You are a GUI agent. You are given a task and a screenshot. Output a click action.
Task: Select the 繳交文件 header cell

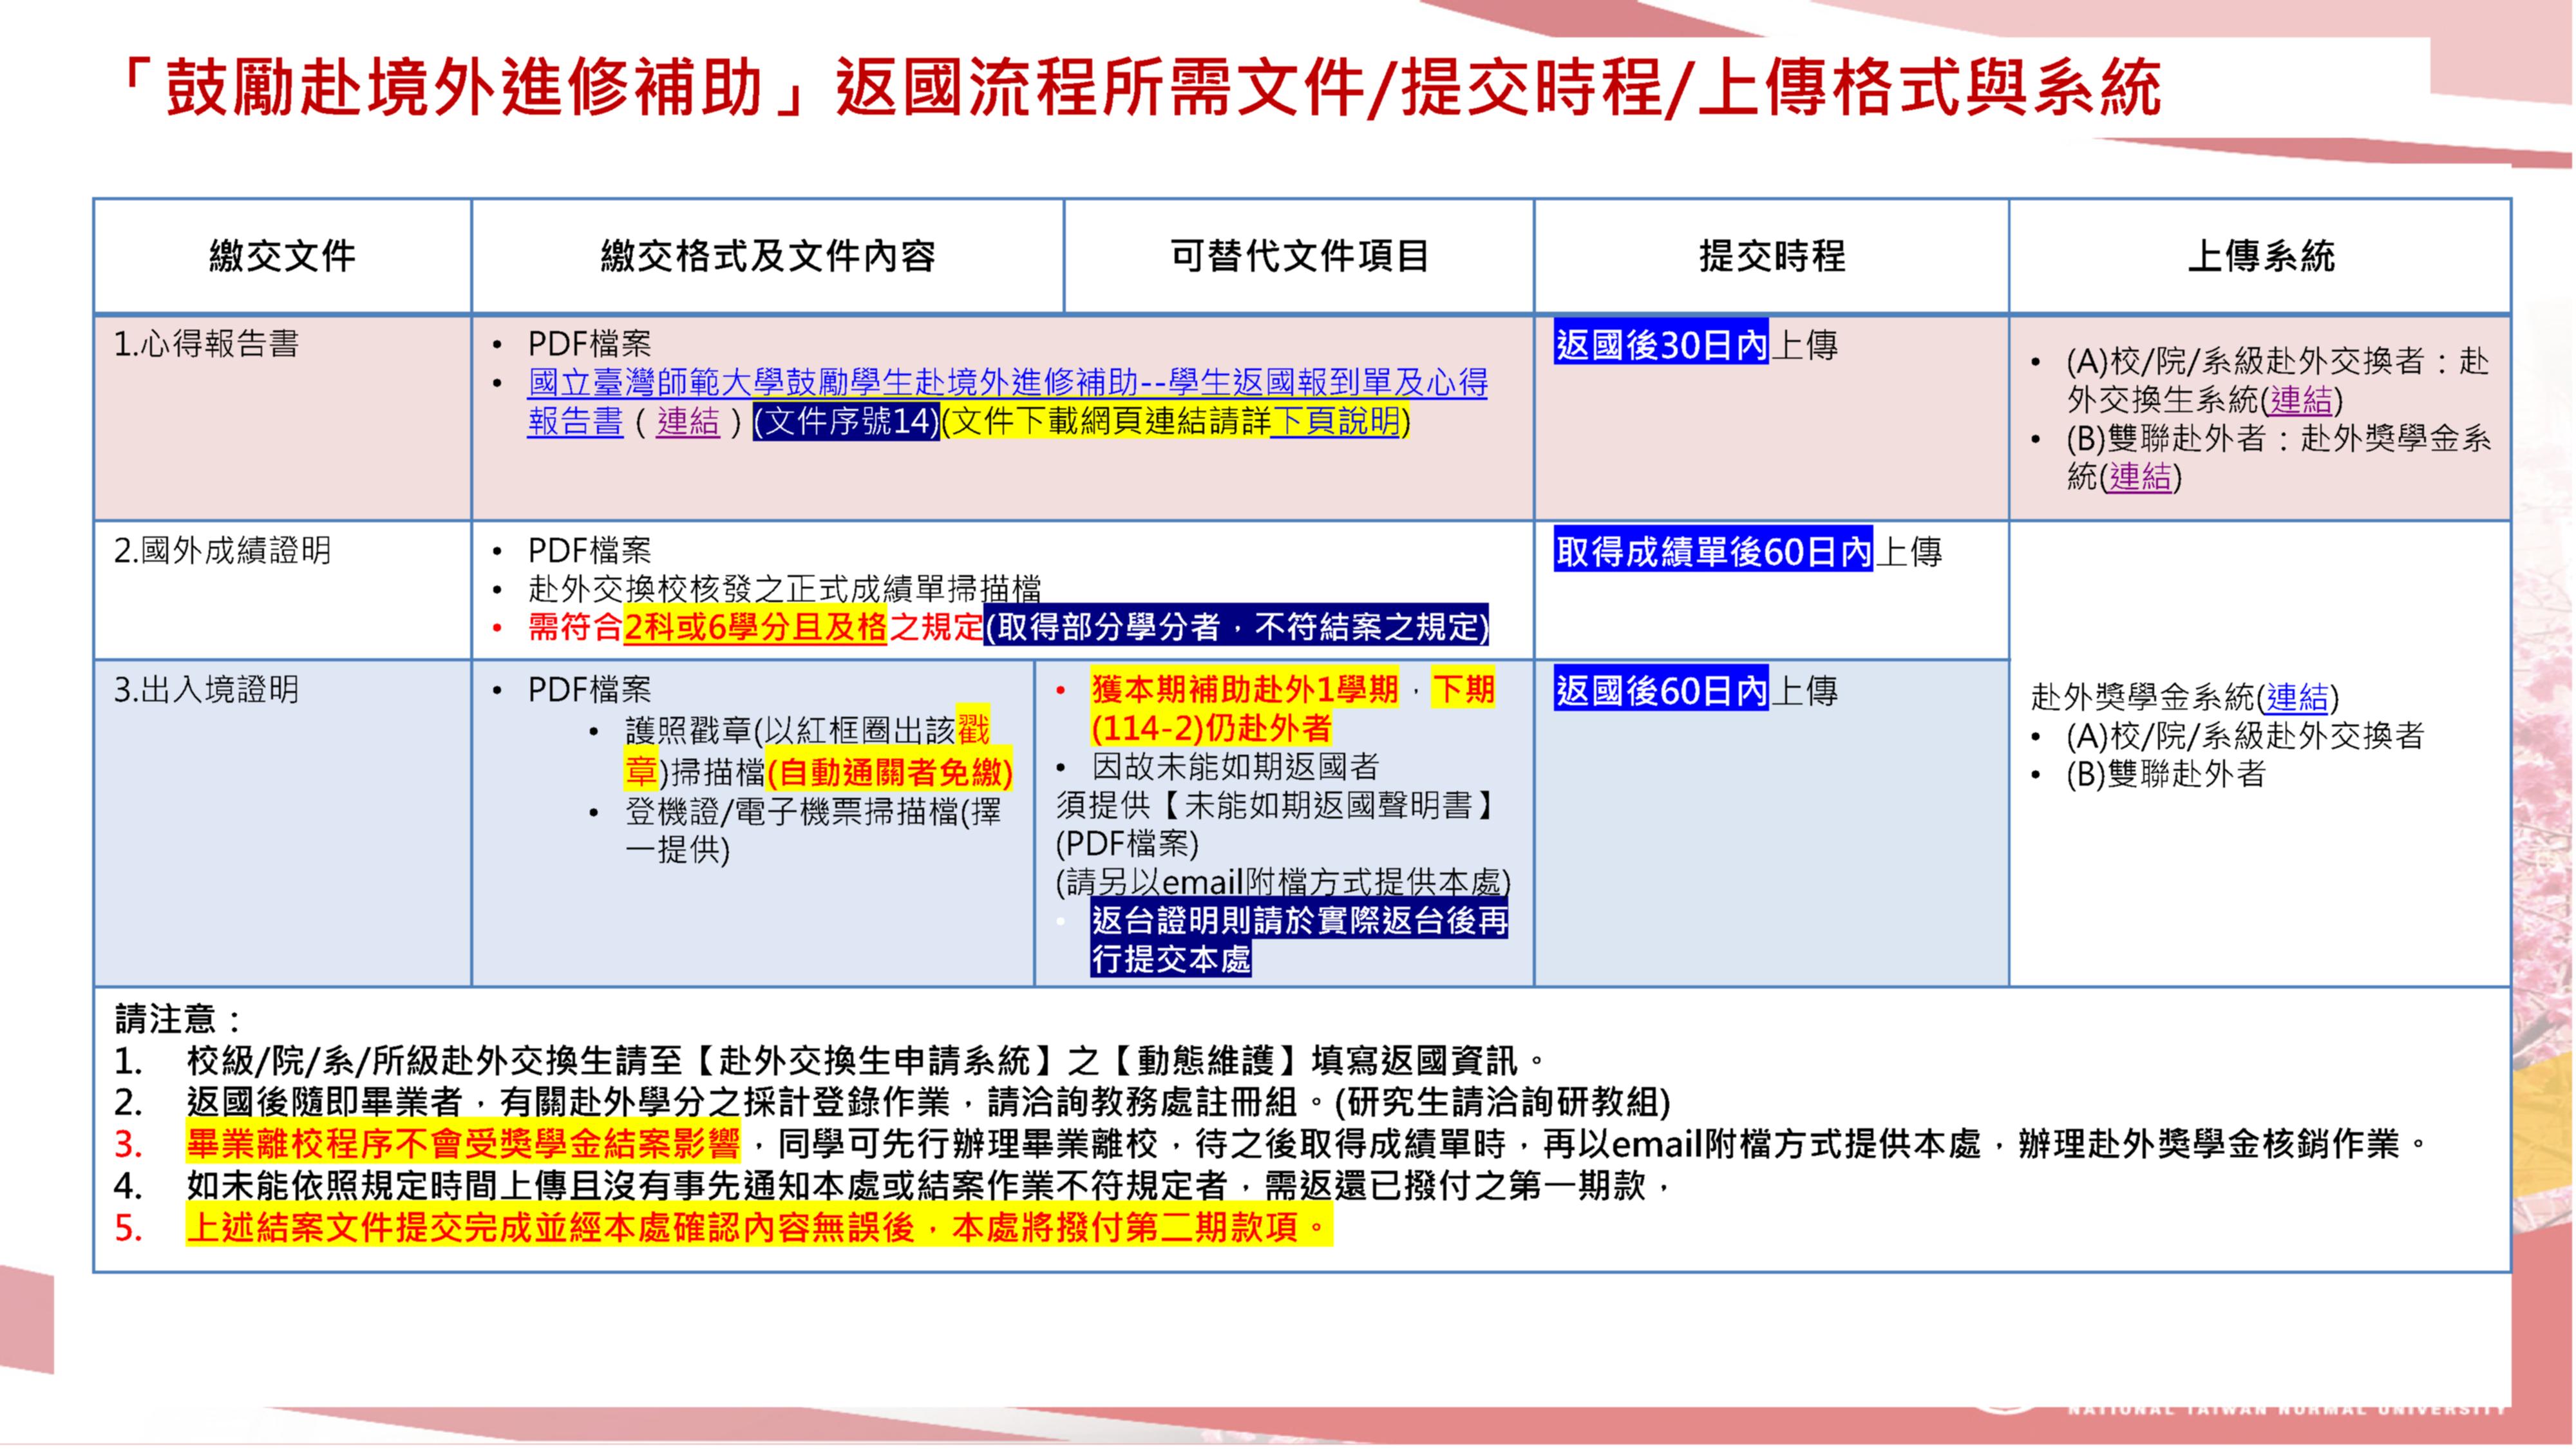tap(282, 257)
